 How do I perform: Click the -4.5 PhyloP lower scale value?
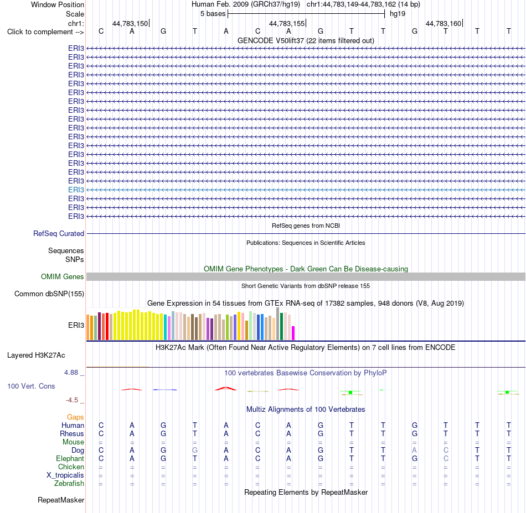(x=72, y=400)
